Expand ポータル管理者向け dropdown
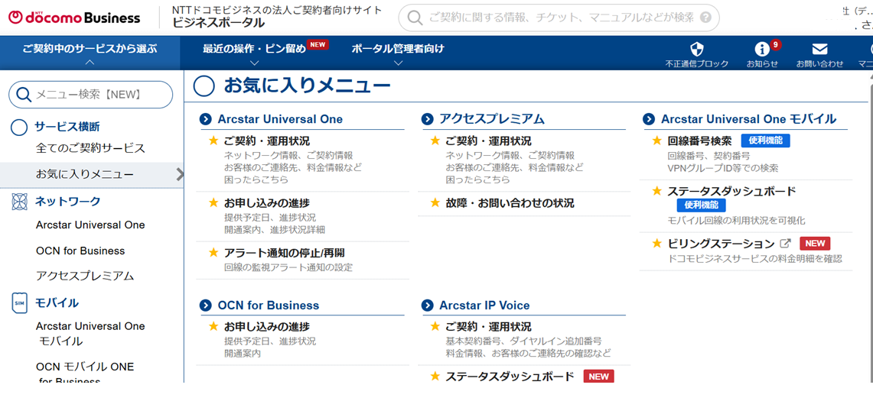The width and height of the screenshot is (873, 401). click(x=397, y=49)
